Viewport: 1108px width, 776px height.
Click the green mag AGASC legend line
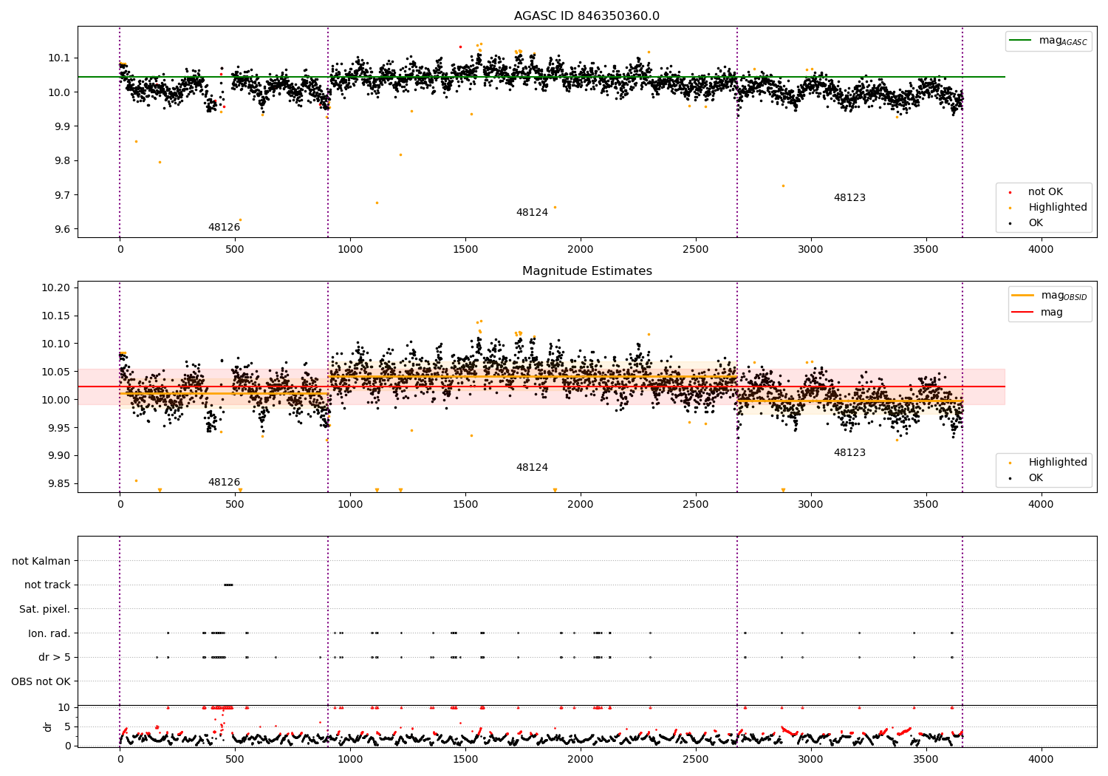click(x=1021, y=41)
